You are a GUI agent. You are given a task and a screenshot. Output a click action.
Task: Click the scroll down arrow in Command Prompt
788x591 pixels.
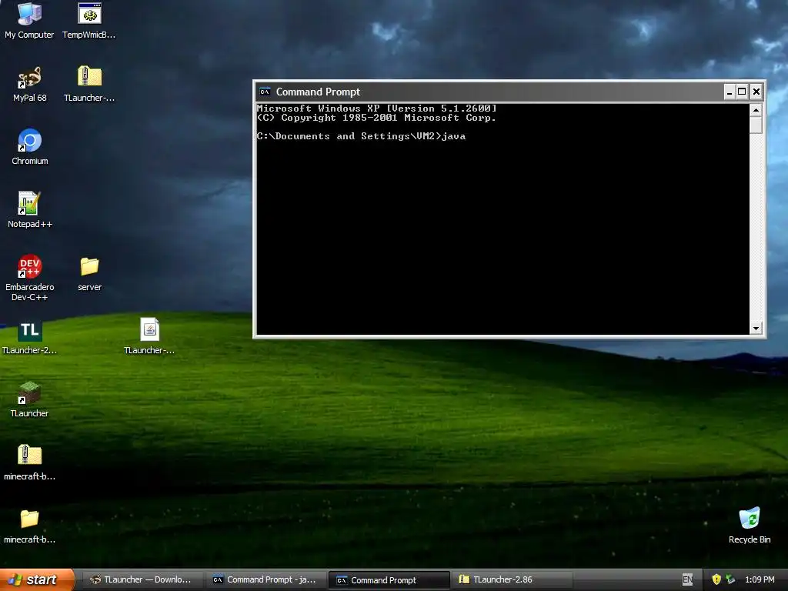click(x=756, y=328)
